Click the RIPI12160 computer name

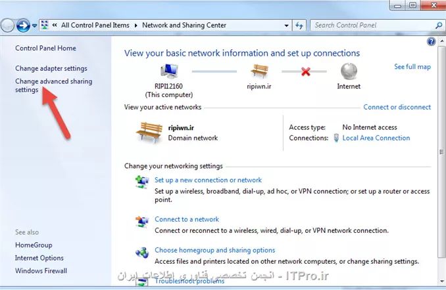point(168,86)
